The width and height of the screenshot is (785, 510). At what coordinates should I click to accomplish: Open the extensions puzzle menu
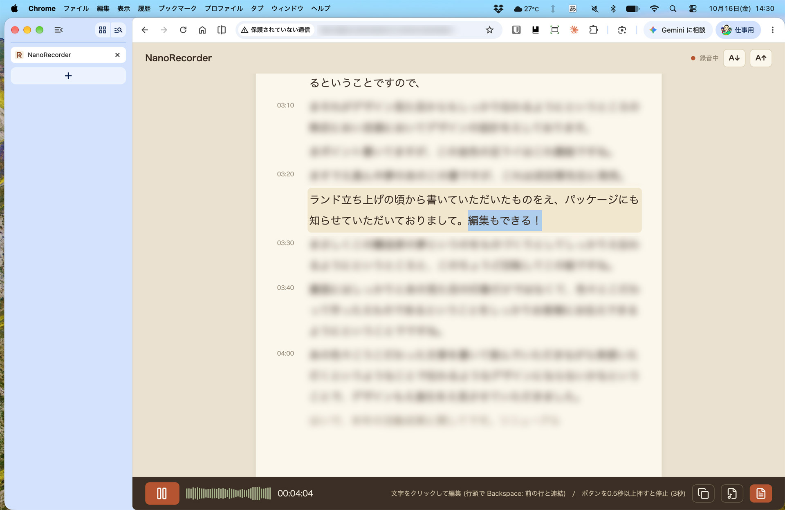594,30
